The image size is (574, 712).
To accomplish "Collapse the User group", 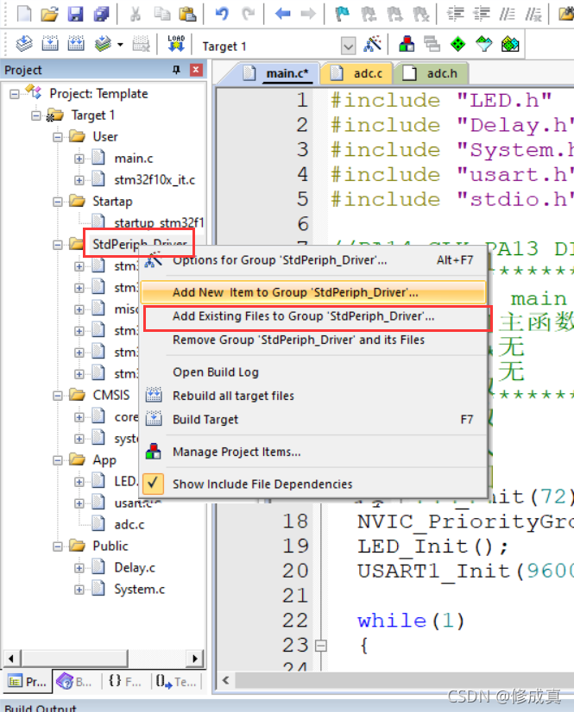I will (x=58, y=137).
